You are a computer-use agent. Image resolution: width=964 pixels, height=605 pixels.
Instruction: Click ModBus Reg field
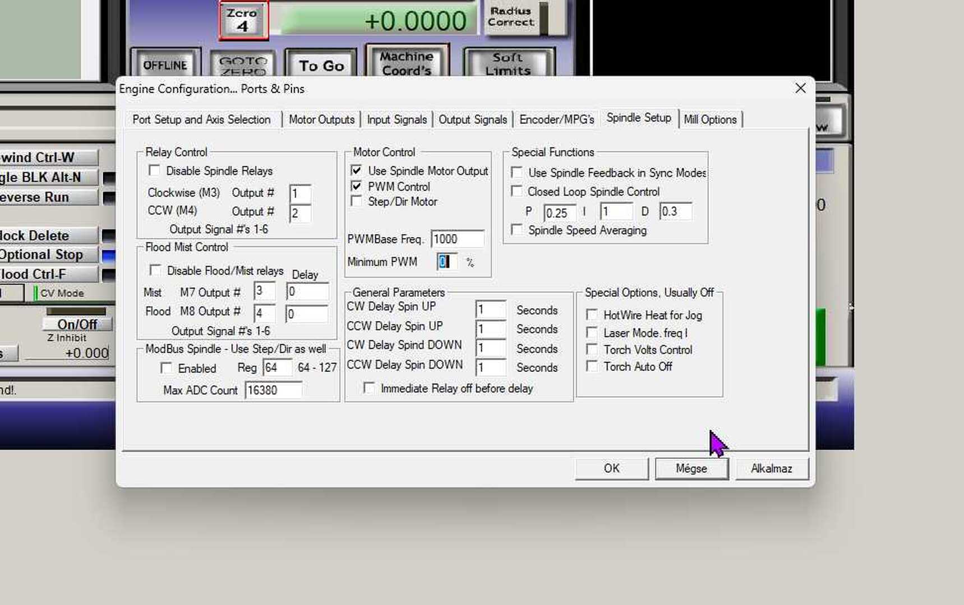(x=277, y=367)
